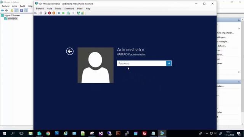Image resolution: width=244 pixels, height=137 pixels.
Task: Click the black Turn Off VM icon
Action: 45,13
